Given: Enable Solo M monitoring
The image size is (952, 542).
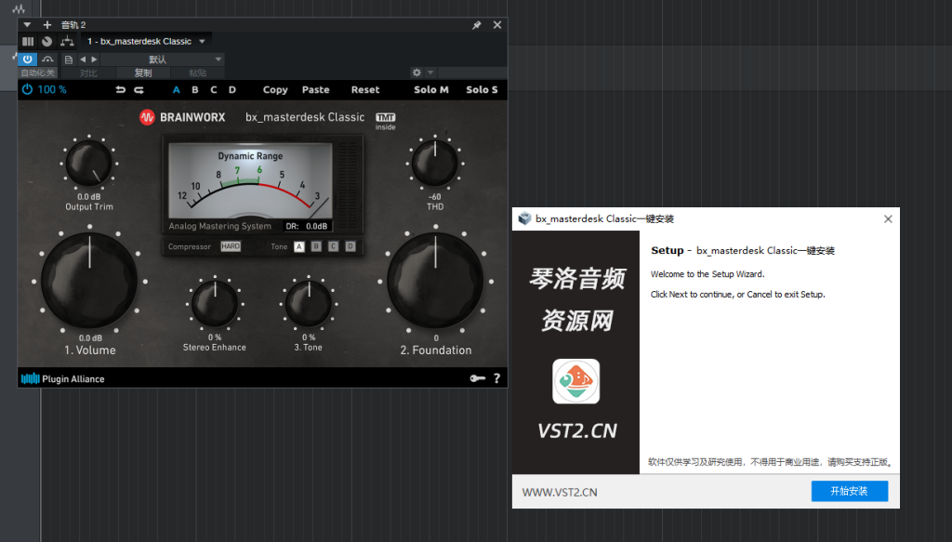Looking at the screenshot, I should click(x=430, y=89).
